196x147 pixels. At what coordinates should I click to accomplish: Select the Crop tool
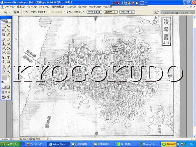tap(4, 34)
